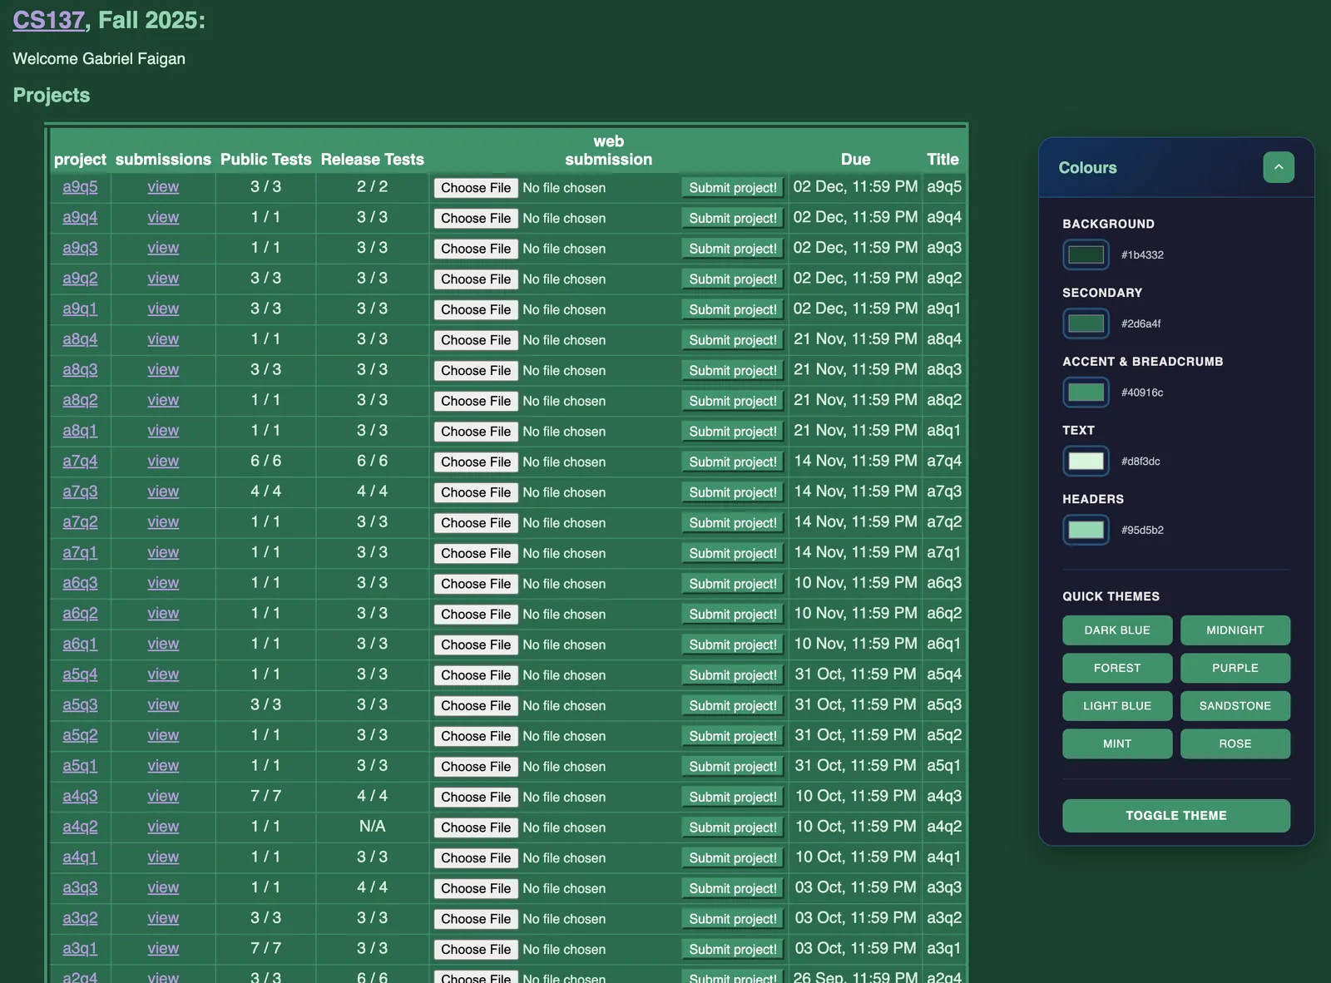Open the Background colour swatch picker
Image resolution: width=1331 pixels, height=983 pixels.
pos(1086,254)
